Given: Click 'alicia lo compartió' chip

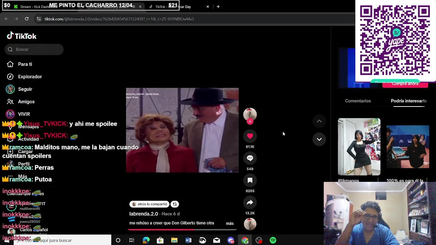Looking at the screenshot, I should [x=150, y=204].
